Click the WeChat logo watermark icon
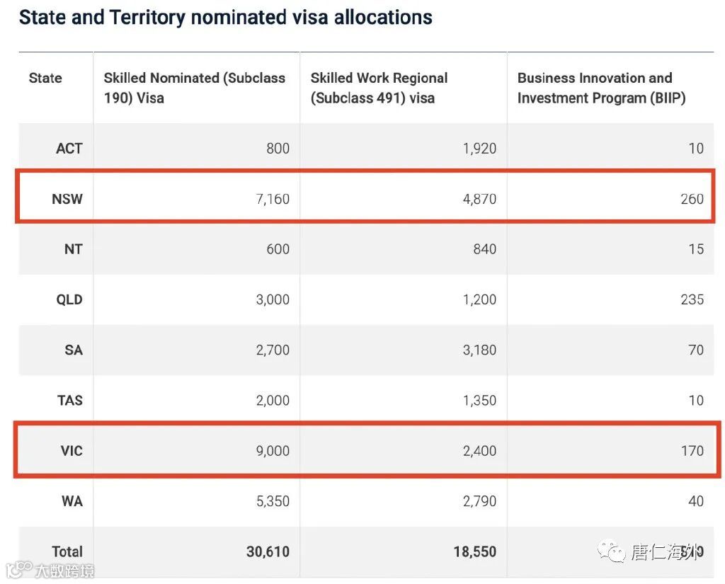This screenshot has width=725, height=584. click(611, 551)
